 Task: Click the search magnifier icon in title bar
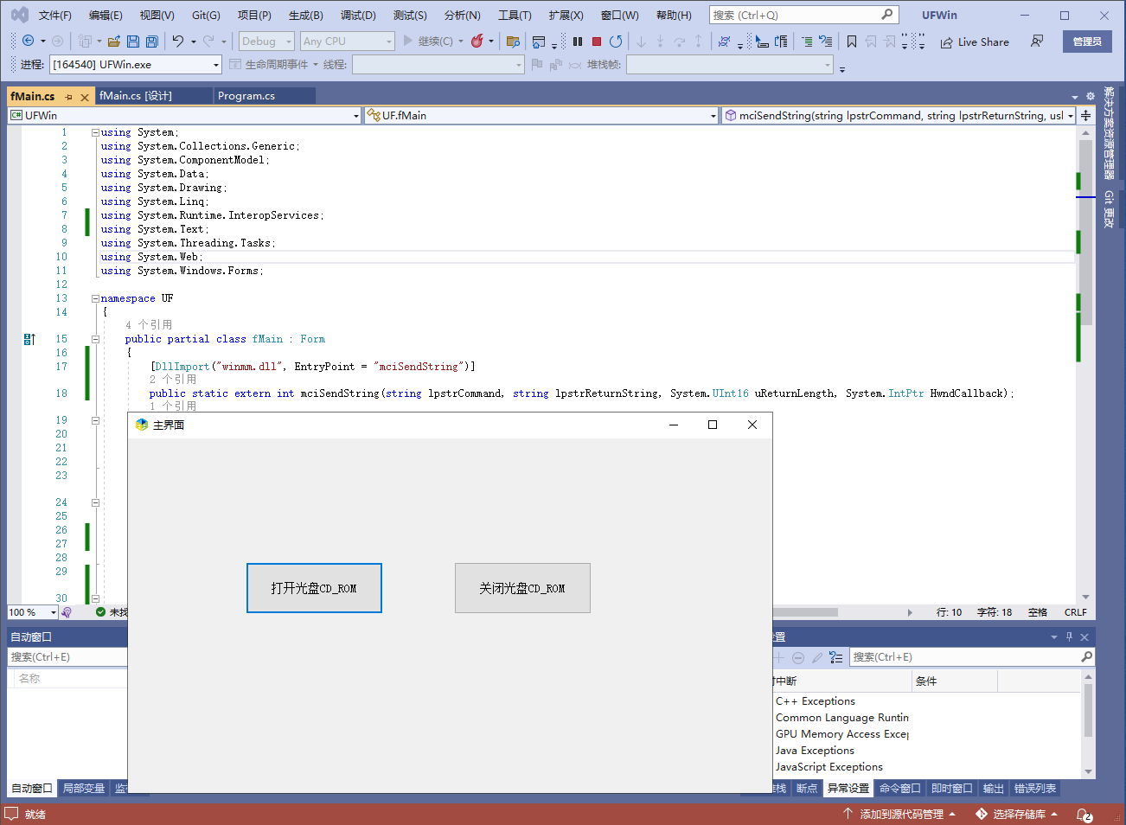(x=886, y=15)
